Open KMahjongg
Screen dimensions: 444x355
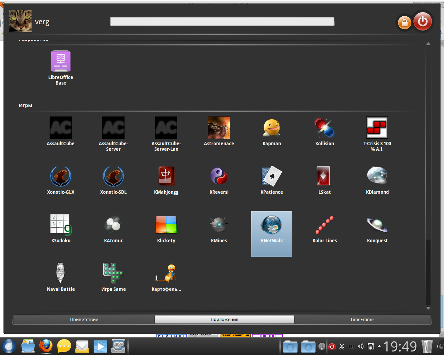pos(166,180)
